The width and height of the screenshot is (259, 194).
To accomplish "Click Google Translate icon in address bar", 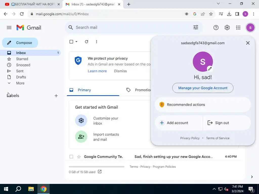I will [195, 14].
